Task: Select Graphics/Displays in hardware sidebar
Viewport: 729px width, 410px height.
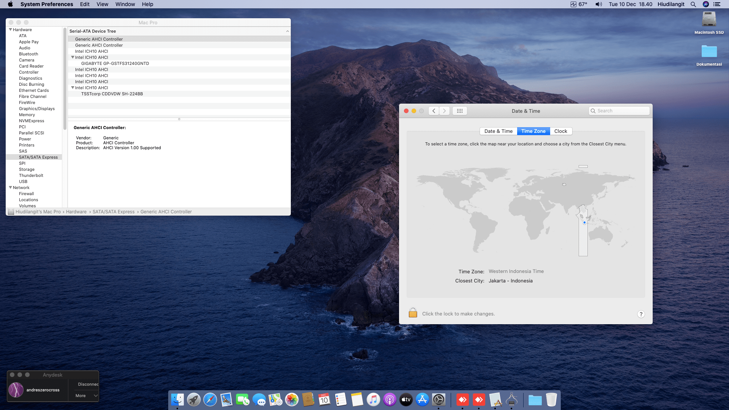Action: click(x=37, y=109)
